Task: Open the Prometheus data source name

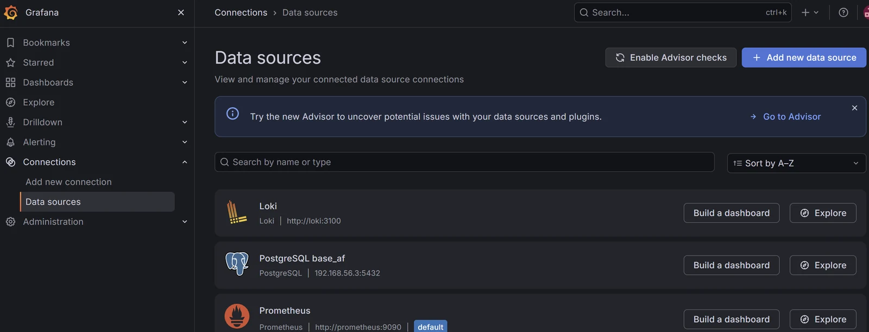Action: click(285, 310)
